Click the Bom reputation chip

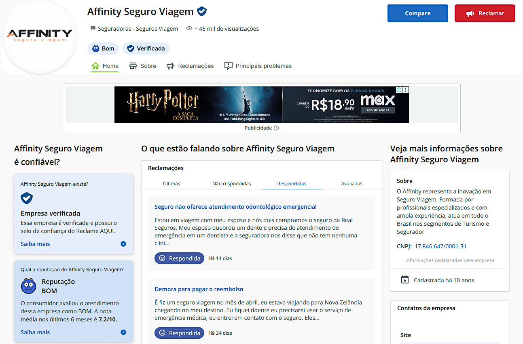click(x=103, y=48)
